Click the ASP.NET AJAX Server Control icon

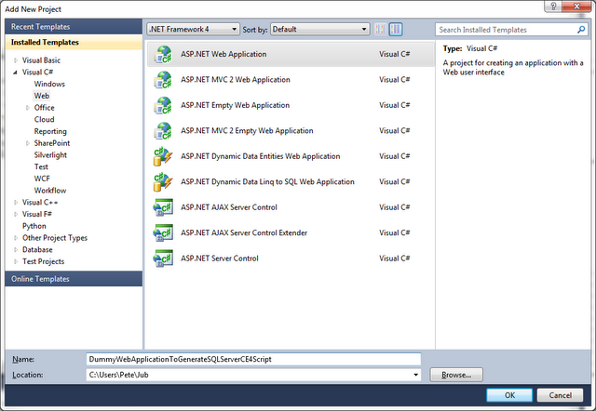coord(163,207)
